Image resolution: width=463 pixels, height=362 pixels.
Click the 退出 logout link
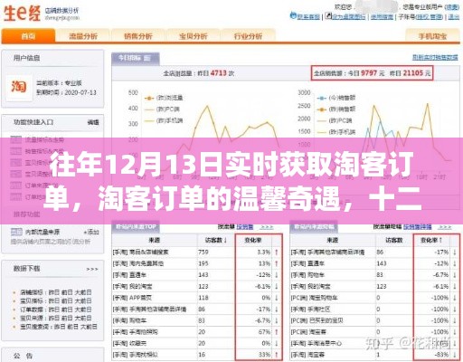454,16
